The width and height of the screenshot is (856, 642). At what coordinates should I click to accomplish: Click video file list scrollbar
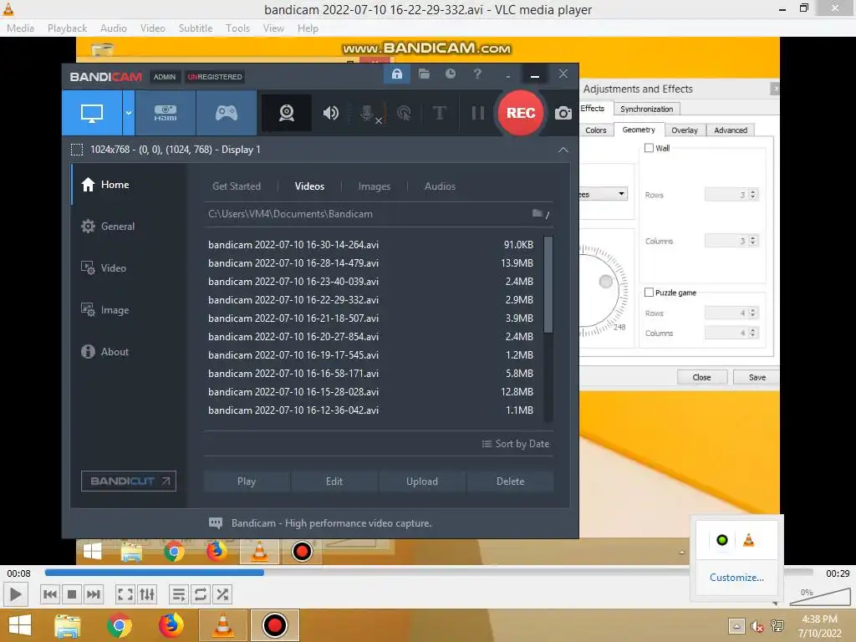tap(548, 284)
